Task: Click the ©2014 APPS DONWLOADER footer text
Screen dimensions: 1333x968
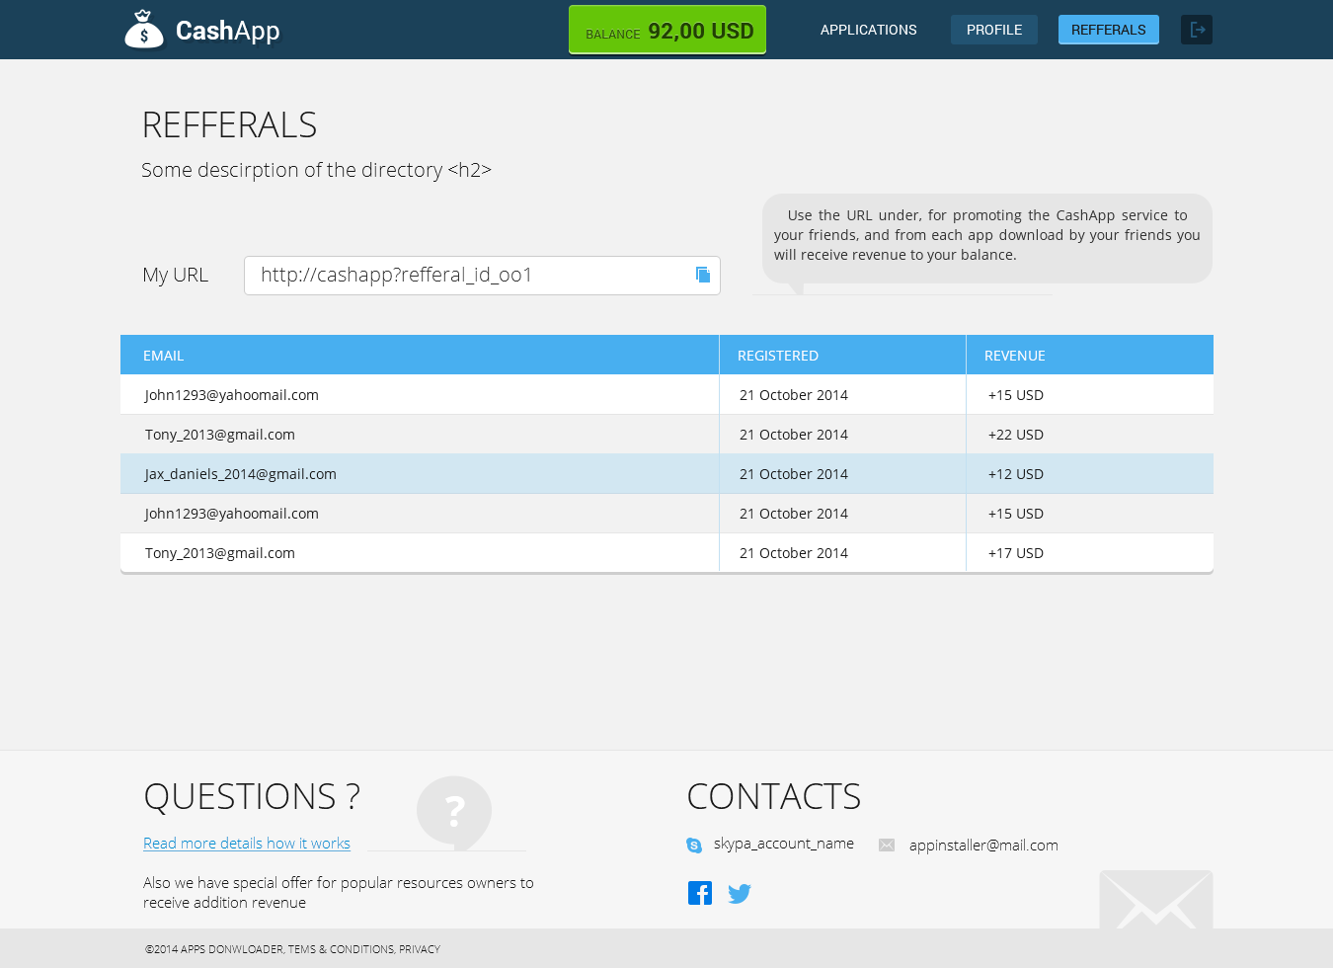Action: coord(214,949)
